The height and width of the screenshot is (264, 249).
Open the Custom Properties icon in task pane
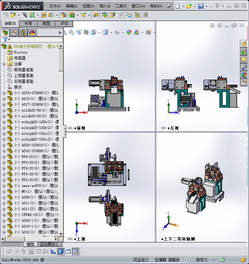pyautogui.click(x=244, y=83)
